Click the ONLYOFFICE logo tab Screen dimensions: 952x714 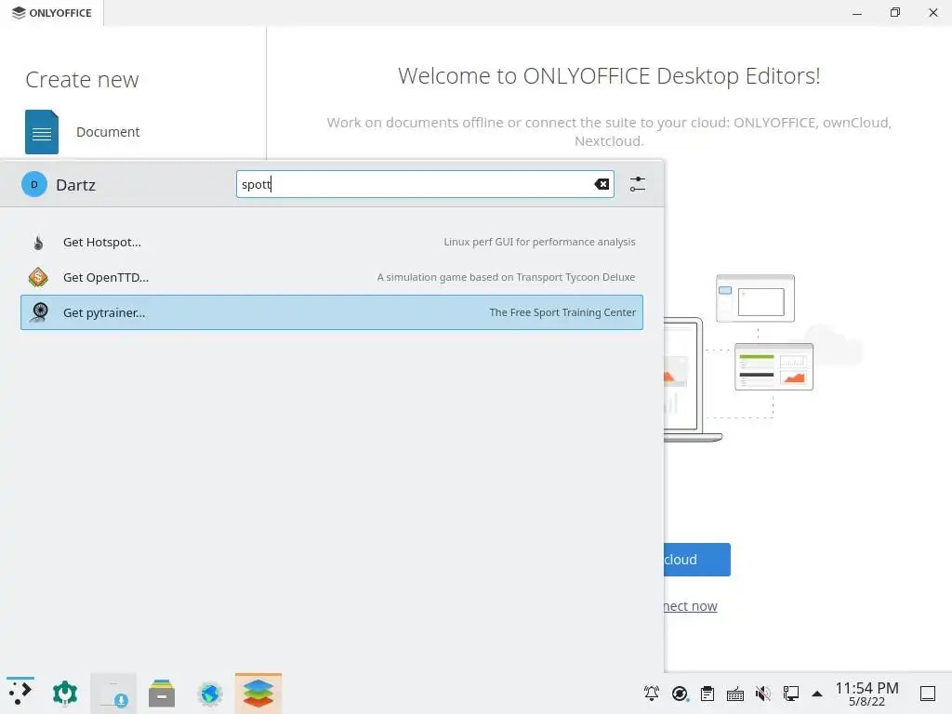(52, 13)
